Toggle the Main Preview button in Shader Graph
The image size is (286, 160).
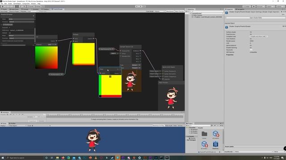[x=180, y=12]
